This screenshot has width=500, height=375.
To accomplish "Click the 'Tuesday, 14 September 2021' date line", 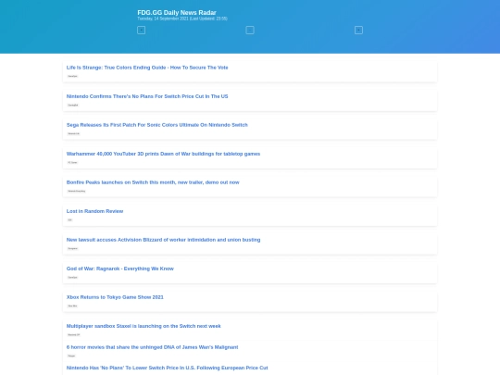I will coord(182,19).
